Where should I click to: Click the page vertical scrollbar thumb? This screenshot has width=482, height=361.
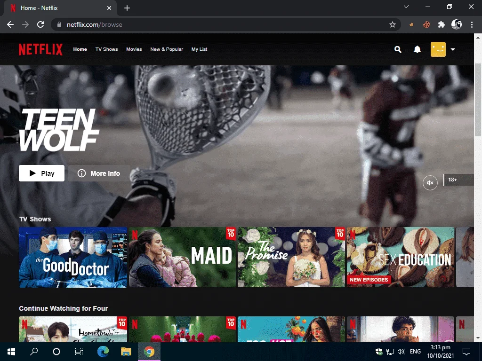(x=478, y=100)
